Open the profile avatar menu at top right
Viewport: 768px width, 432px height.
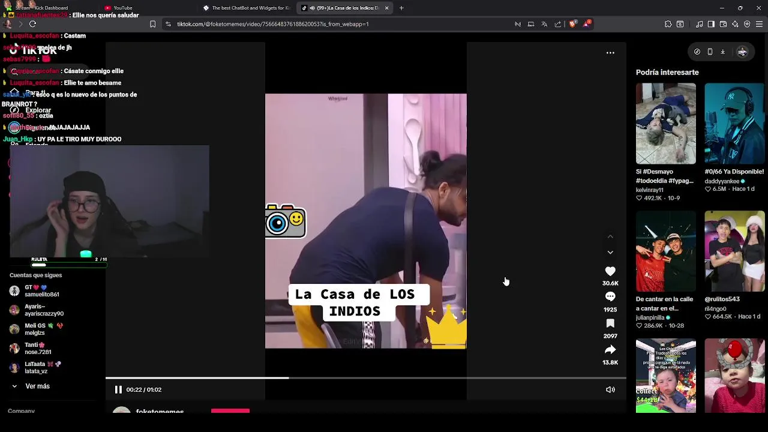742,52
